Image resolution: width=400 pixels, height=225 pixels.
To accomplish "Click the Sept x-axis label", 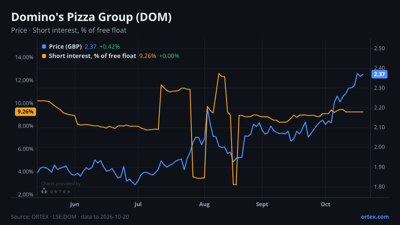I will [262, 204].
